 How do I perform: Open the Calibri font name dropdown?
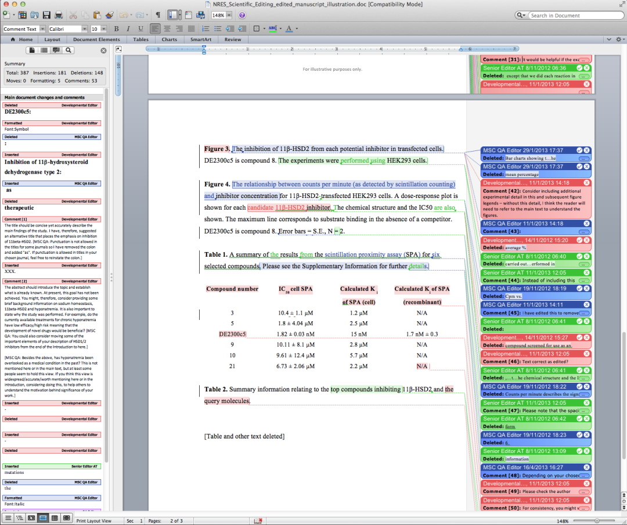[x=84, y=29]
